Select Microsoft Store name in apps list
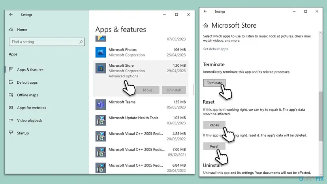Image resolution: width=327 pixels, height=184 pixels. point(121,66)
